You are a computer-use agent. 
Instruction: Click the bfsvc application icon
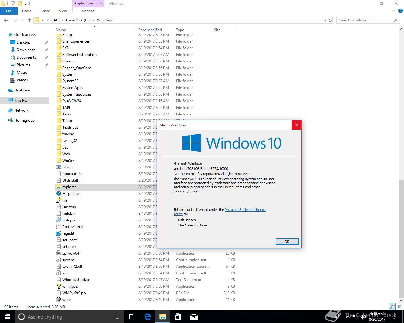coord(58,167)
